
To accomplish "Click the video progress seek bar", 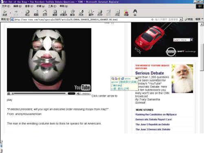I will click(x=40, y=93).
